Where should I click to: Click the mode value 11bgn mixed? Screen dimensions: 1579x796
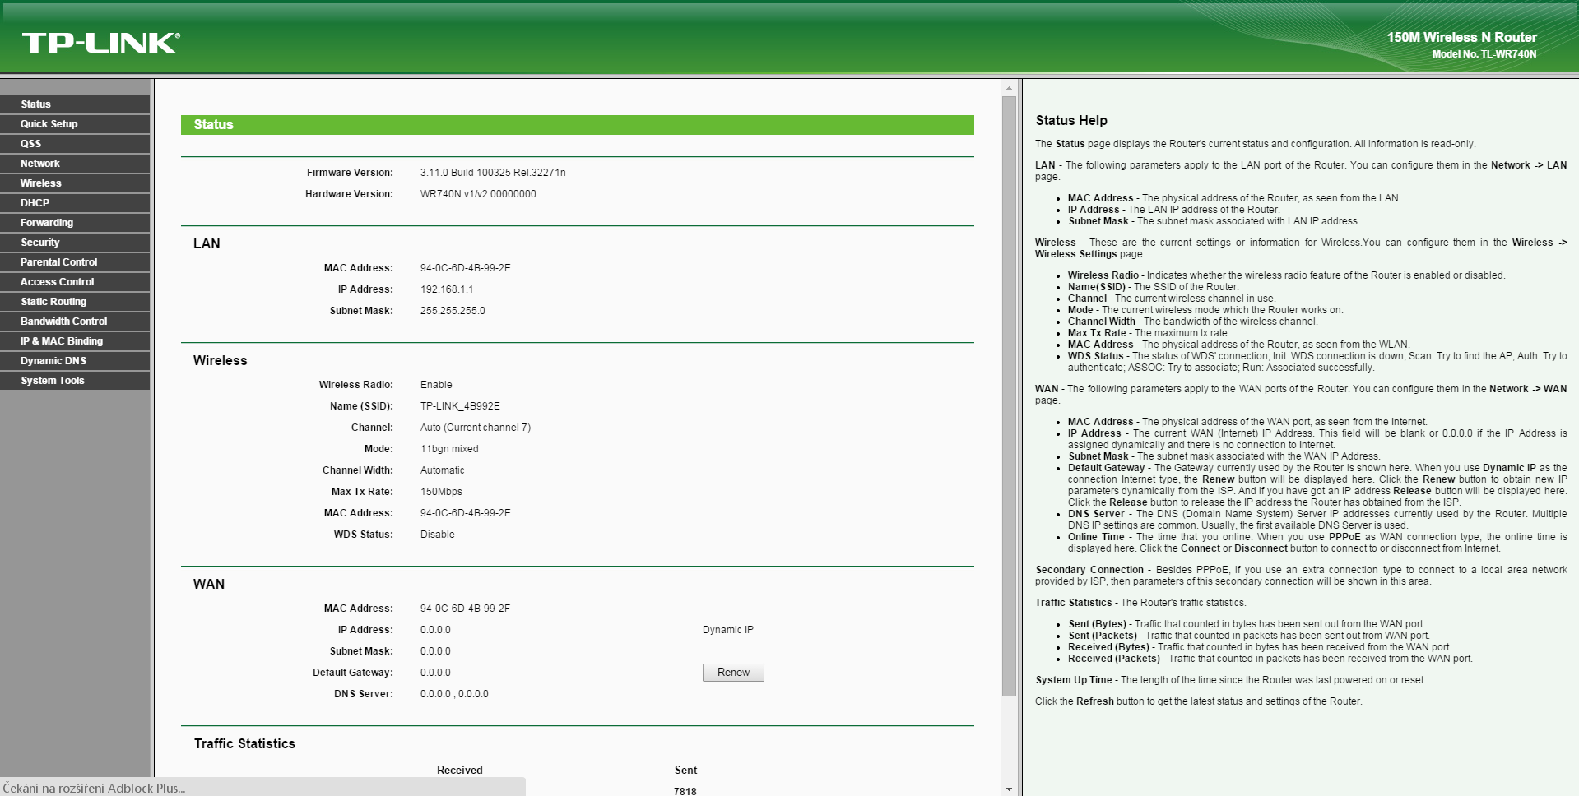click(x=449, y=449)
